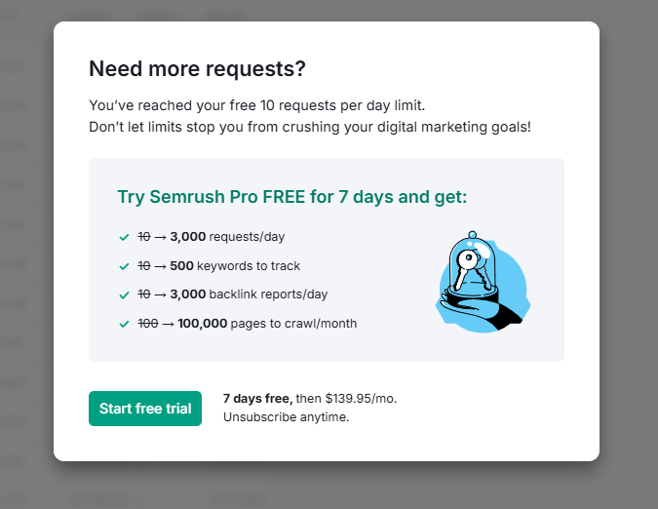Click the '3,000 requests/day' benefit text
This screenshot has height=509, width=658.
[227, 237]
